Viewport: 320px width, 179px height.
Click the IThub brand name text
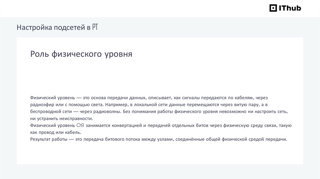pyautogui.click(x=290, y=8)
